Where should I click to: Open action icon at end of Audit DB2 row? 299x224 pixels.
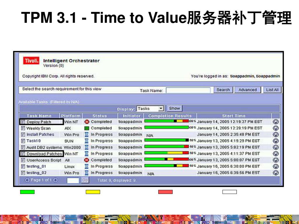[276, 147]
